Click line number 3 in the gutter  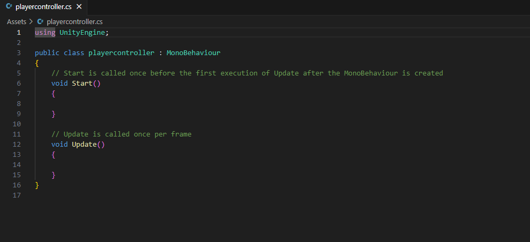coord(19,52)
